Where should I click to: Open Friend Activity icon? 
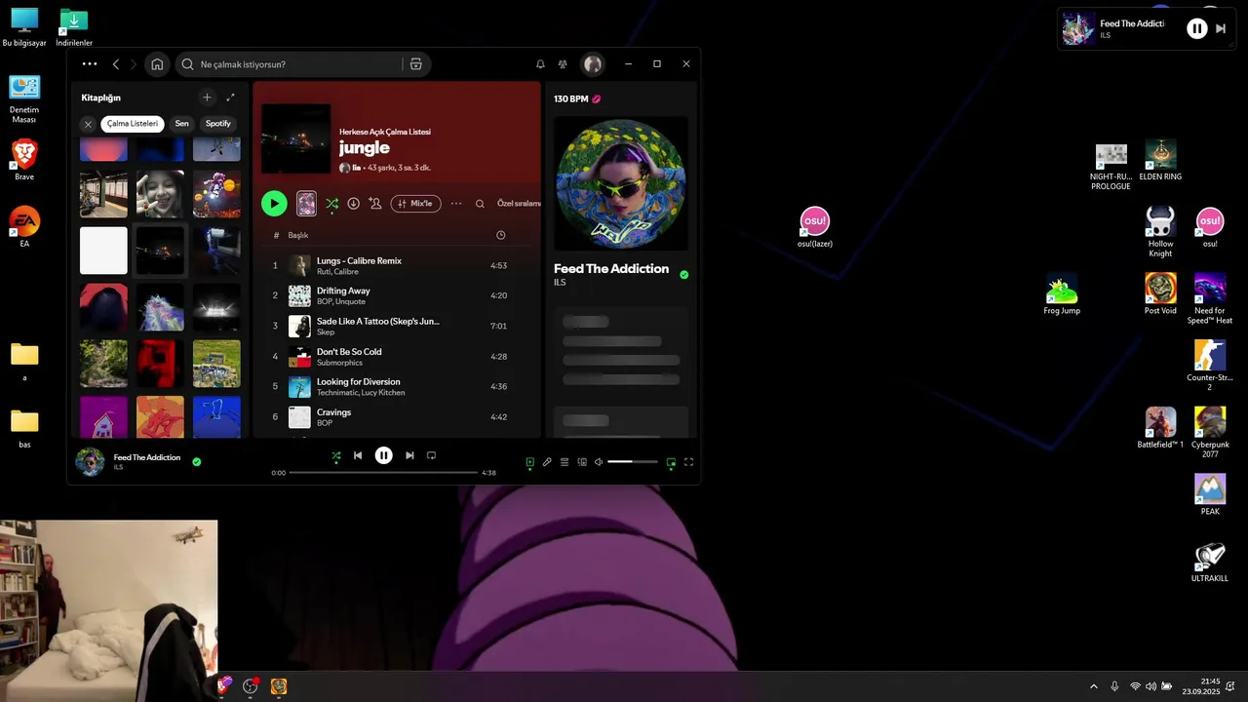pos(563,64)
